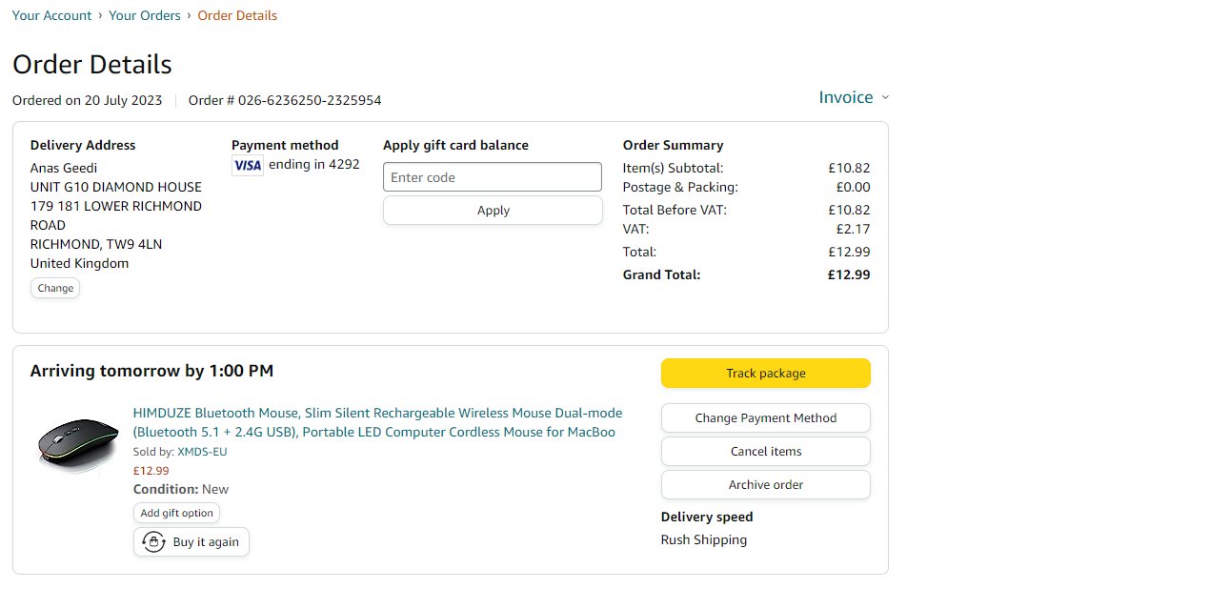The width and height of the screenshot is (1209, 589).
Task: Click the Visa card logo icon
Action: [248, 165]
